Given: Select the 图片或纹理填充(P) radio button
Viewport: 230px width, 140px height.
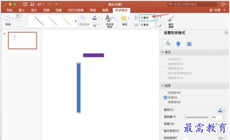Looking at the screenshot, I should tap(165, 73).
